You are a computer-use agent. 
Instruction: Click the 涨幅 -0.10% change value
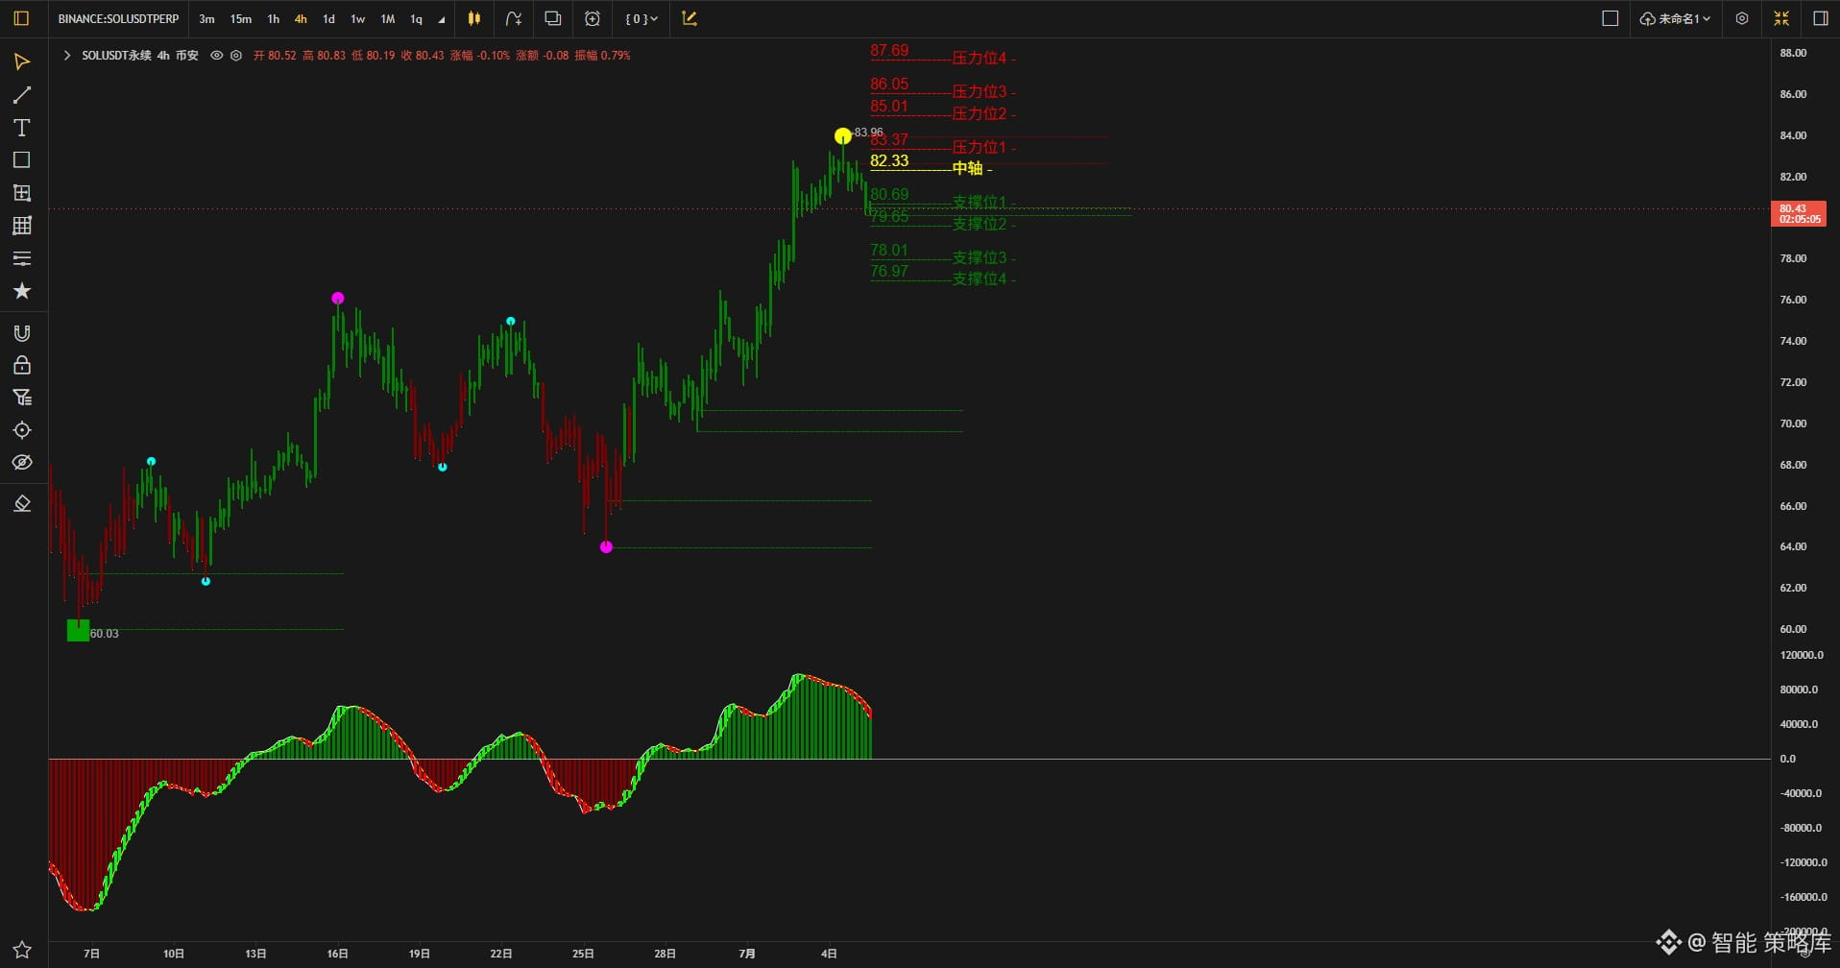pos(480,56)
